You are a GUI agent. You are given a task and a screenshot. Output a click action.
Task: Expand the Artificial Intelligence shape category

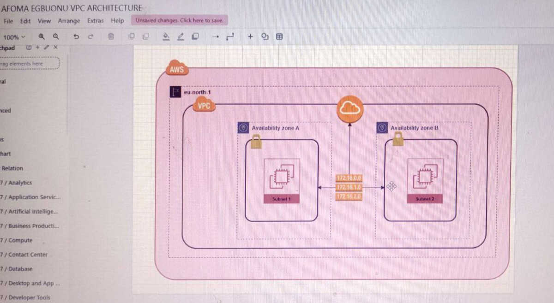click(30, 211)
